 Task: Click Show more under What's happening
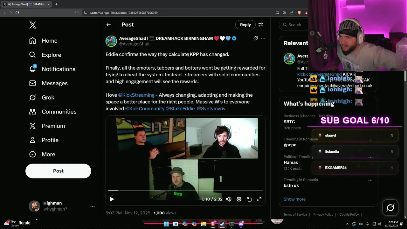294,199
